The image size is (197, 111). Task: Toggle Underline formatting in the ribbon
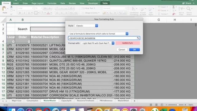[x=29, y=13]
